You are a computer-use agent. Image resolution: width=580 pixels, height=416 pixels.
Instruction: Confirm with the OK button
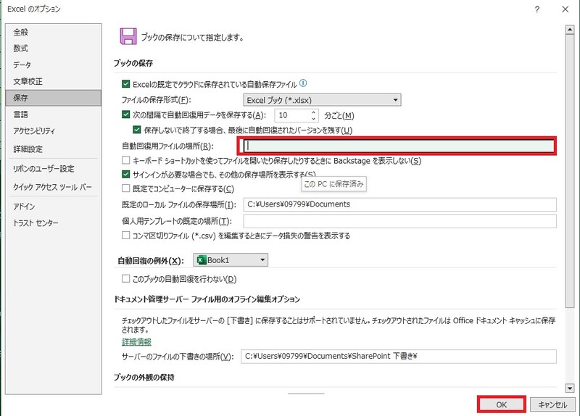[x=501, y=404]
